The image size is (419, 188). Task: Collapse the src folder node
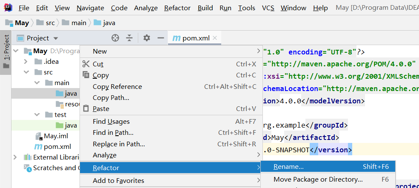(x=26, y=72)
